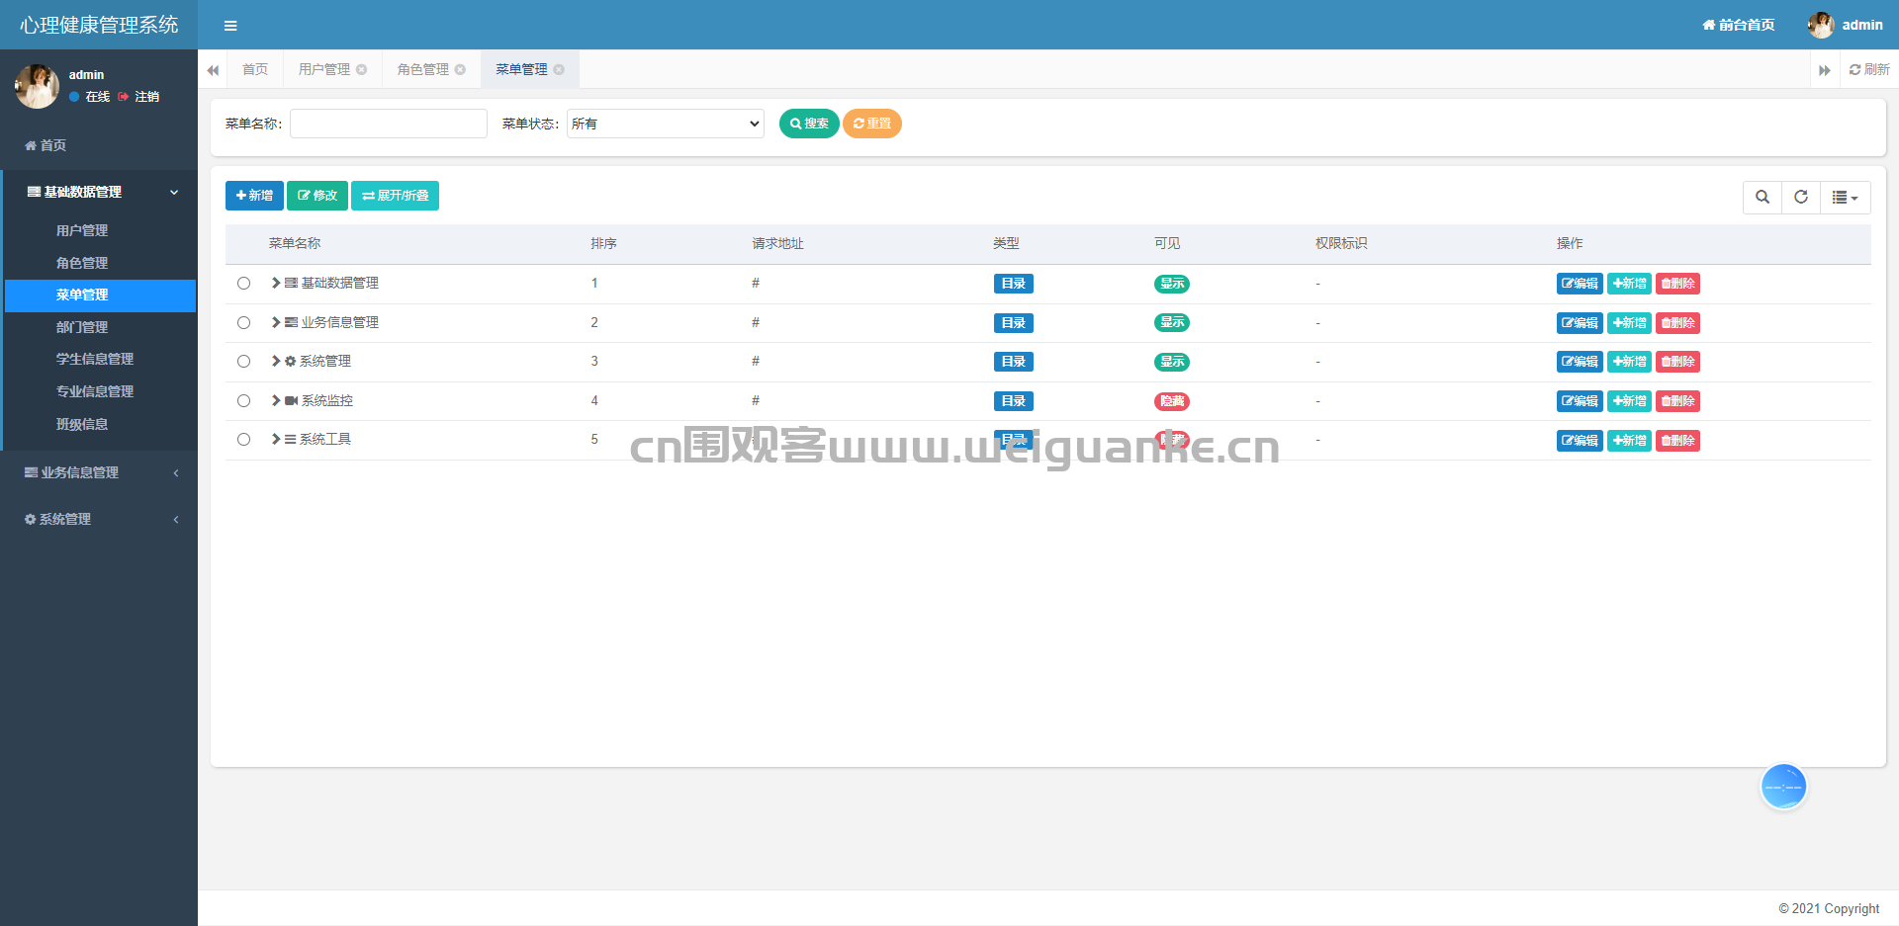Close the 角色管理 tab
The image size is (1899, 926).
tap(460, 69)
